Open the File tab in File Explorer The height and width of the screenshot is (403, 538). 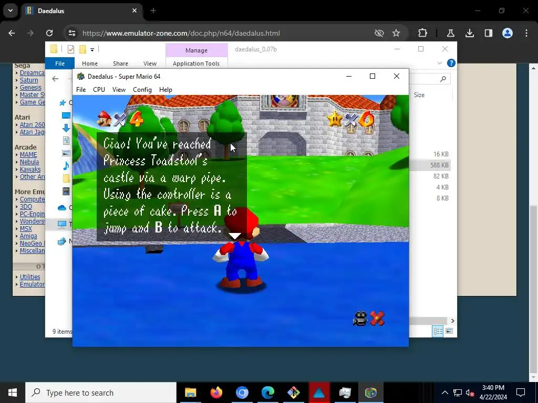[60, 63]
